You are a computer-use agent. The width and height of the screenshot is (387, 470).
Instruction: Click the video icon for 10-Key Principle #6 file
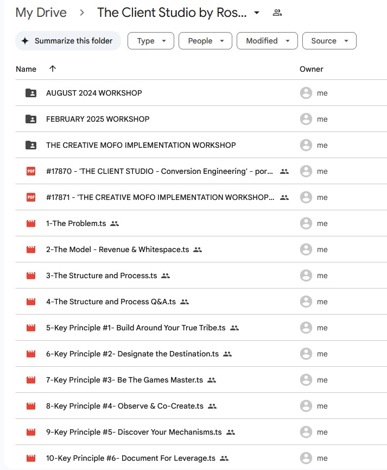click(x=31, y=458)
